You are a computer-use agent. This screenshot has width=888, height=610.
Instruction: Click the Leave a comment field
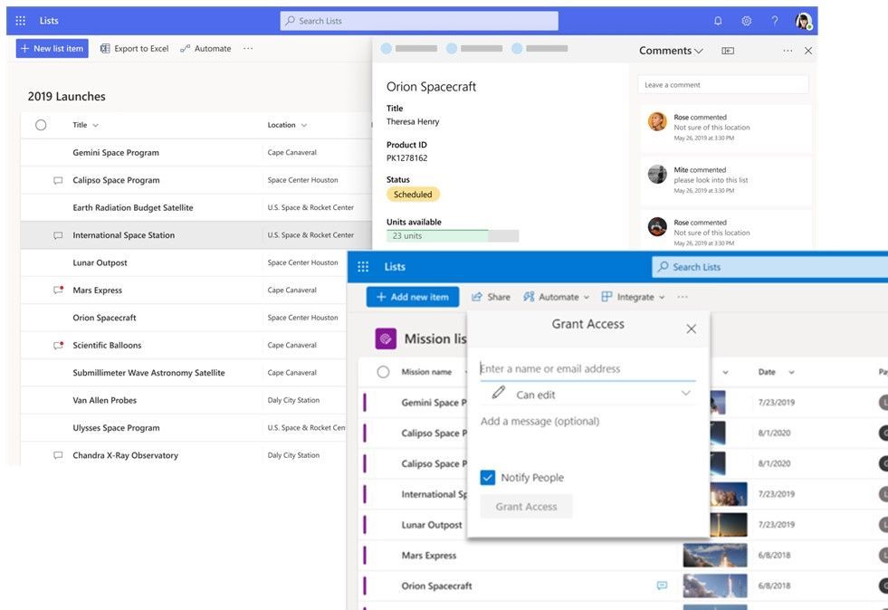coord(721,83)
